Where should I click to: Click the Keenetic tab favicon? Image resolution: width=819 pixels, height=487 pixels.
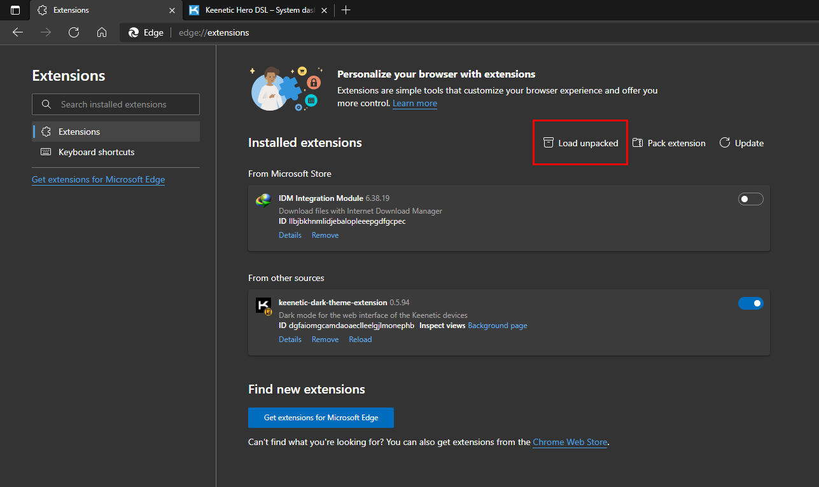pos(195,10)
